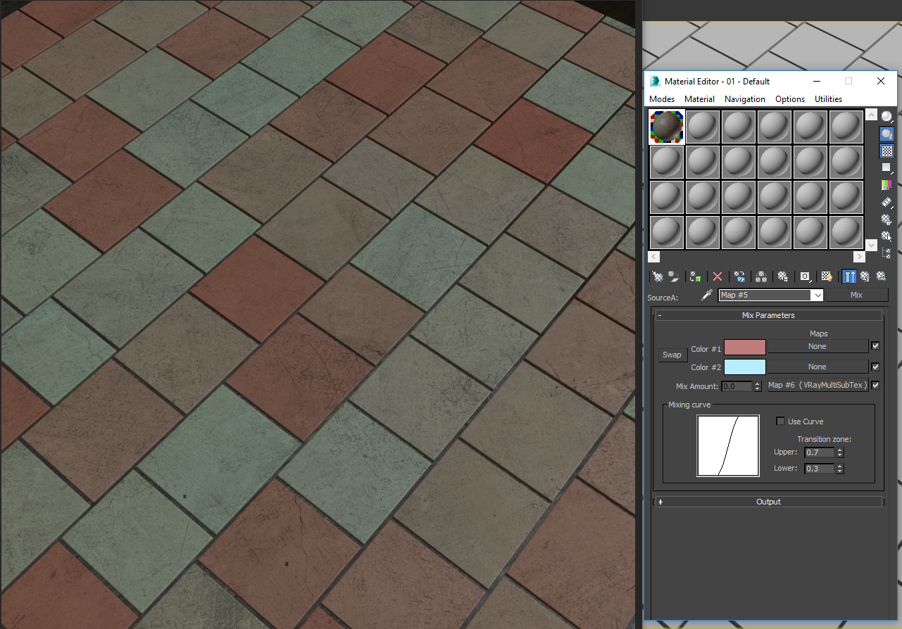Viewport: 902px width, 629px height.
Task: Click the Make Preview filmstrip icon
Action: click(887, 202)
